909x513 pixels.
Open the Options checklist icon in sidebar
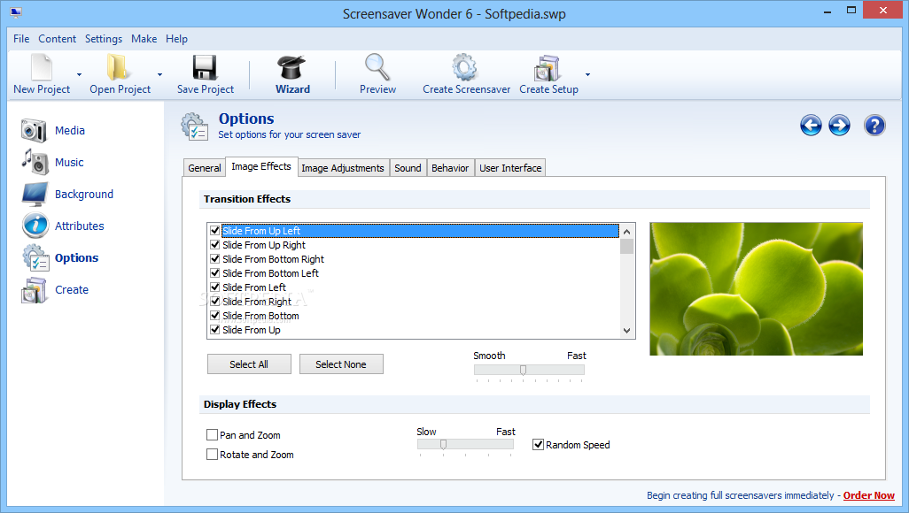click(x=36, y=257)
